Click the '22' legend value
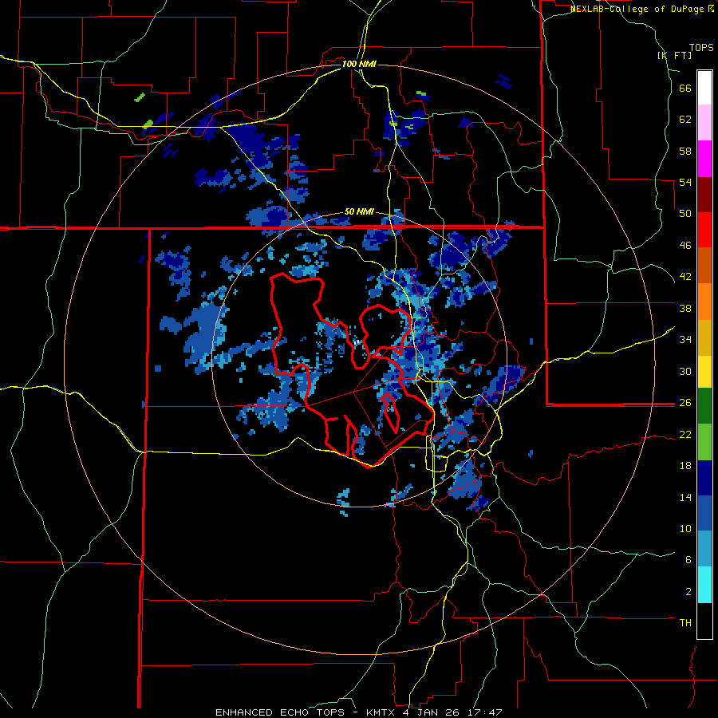Viewport: 718px width, 718px height. click(x=685, y=434)
